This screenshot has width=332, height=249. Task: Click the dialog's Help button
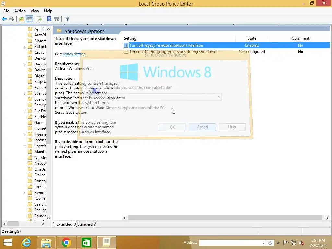click(232, 127)
